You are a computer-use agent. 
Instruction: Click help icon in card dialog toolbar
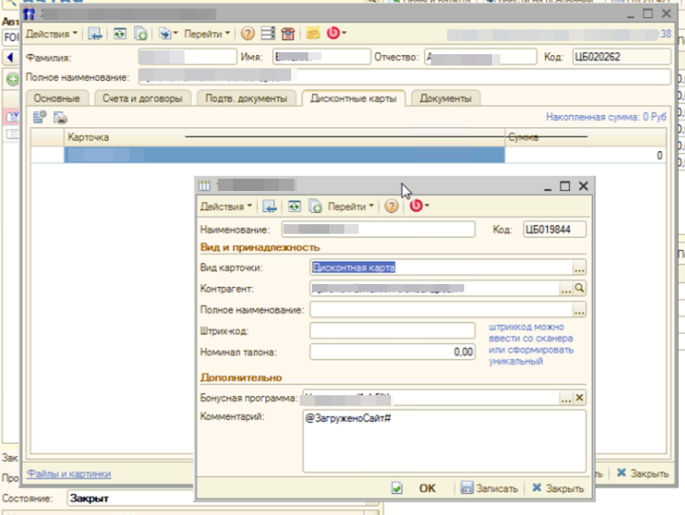(x=391, y=206)
